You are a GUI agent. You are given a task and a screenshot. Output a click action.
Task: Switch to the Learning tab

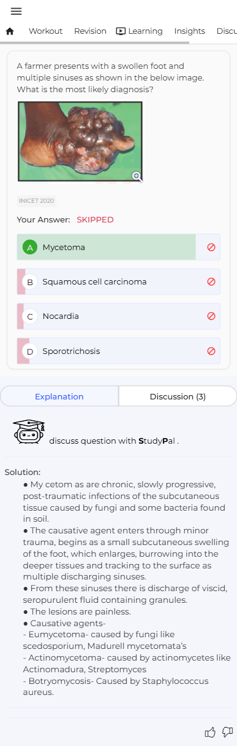(140, 31)
